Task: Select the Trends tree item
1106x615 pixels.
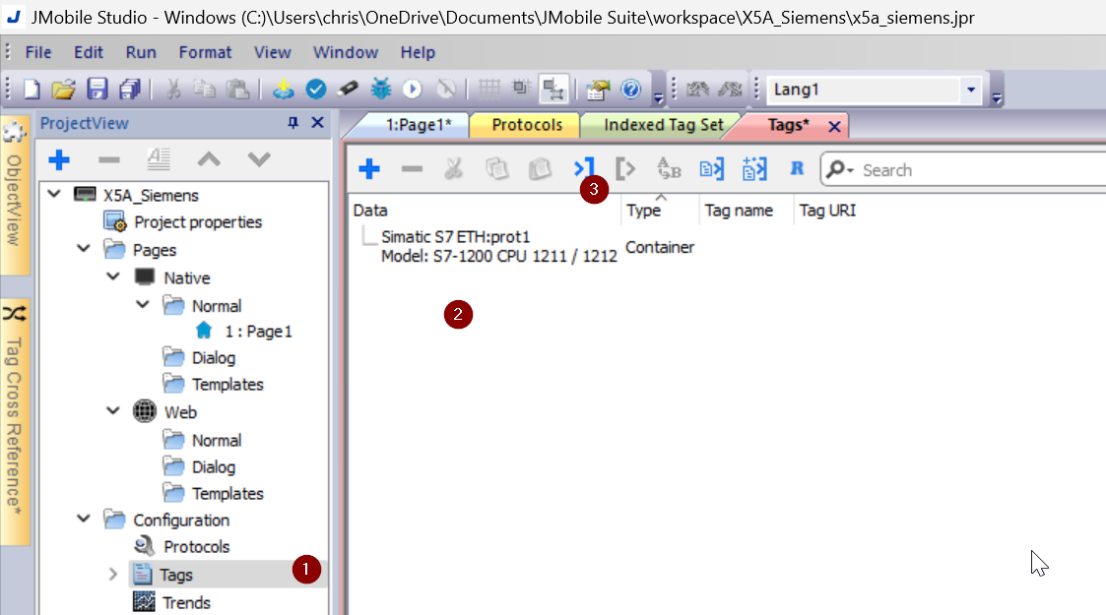Action: pos(186,603)
